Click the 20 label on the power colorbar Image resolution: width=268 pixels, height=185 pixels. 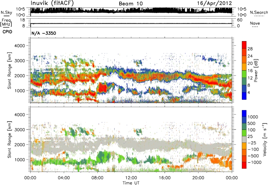(x=250, y=63)
